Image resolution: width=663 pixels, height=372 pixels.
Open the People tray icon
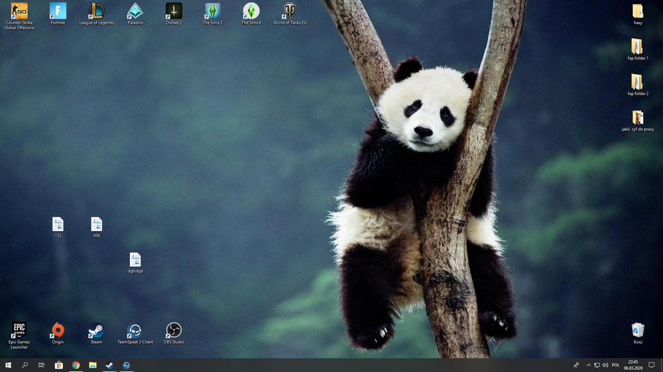coord(576,365)
